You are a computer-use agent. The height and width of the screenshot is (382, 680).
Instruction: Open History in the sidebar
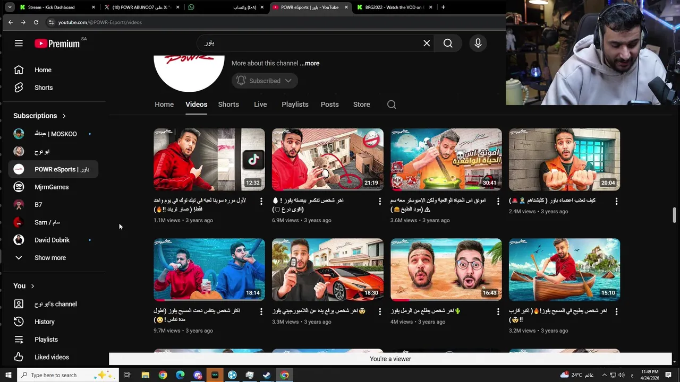tap(53, 322)
